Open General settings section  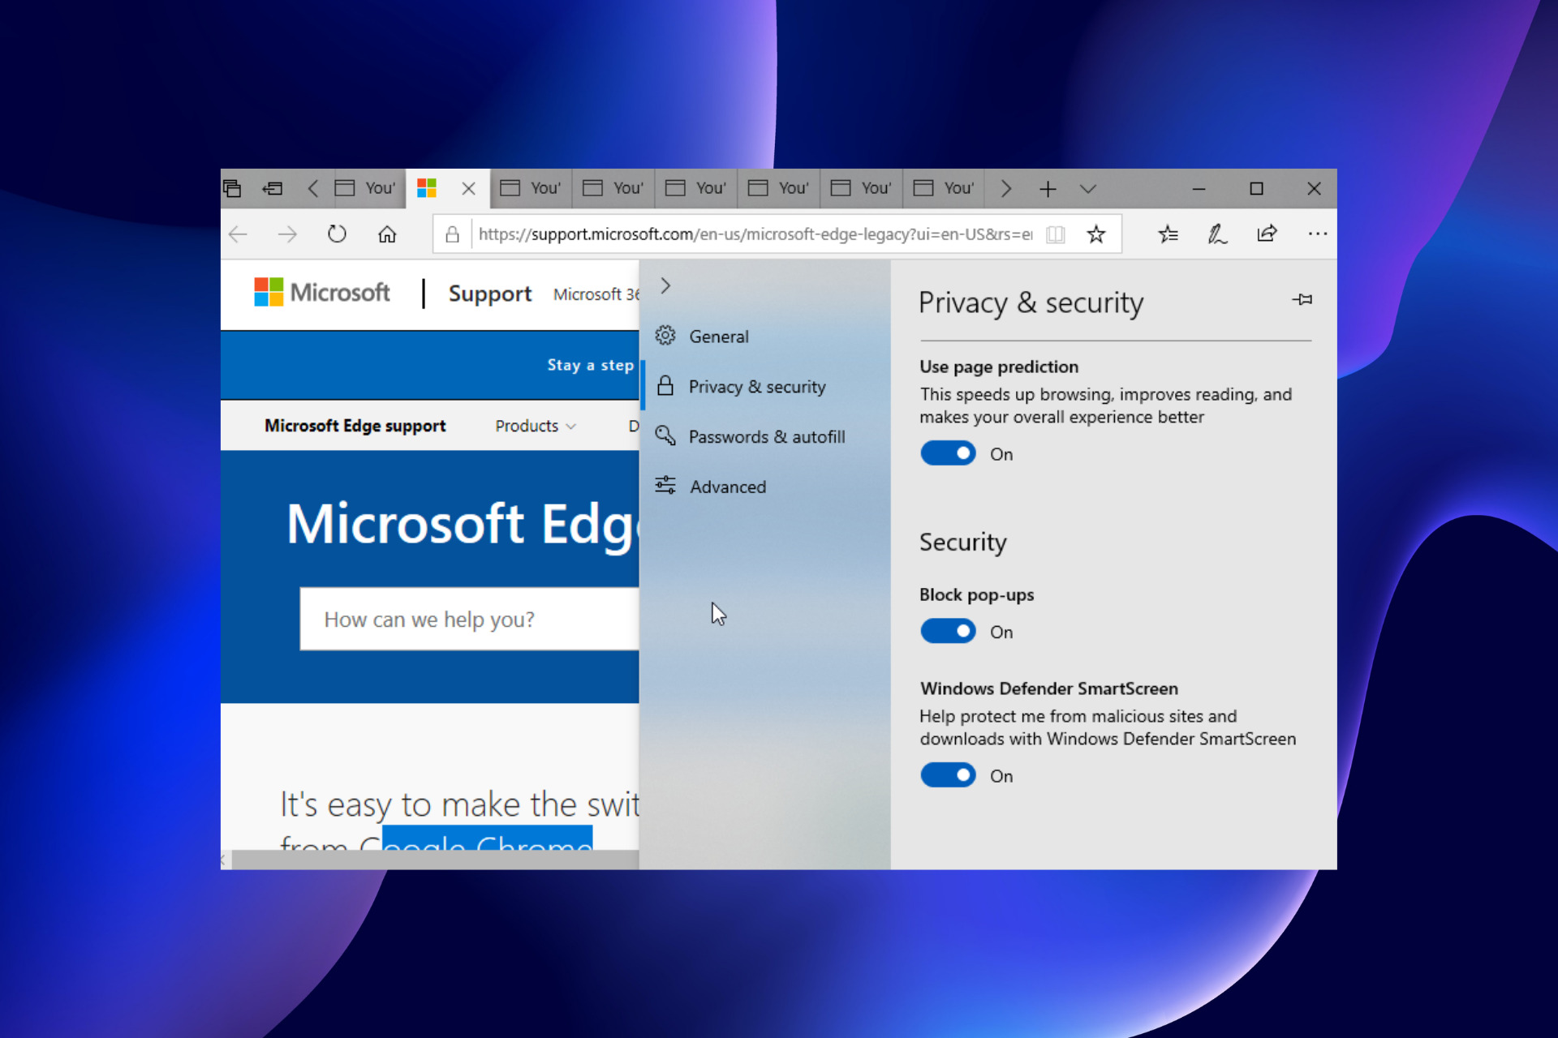pyautogui.click(x=765, y=337)
